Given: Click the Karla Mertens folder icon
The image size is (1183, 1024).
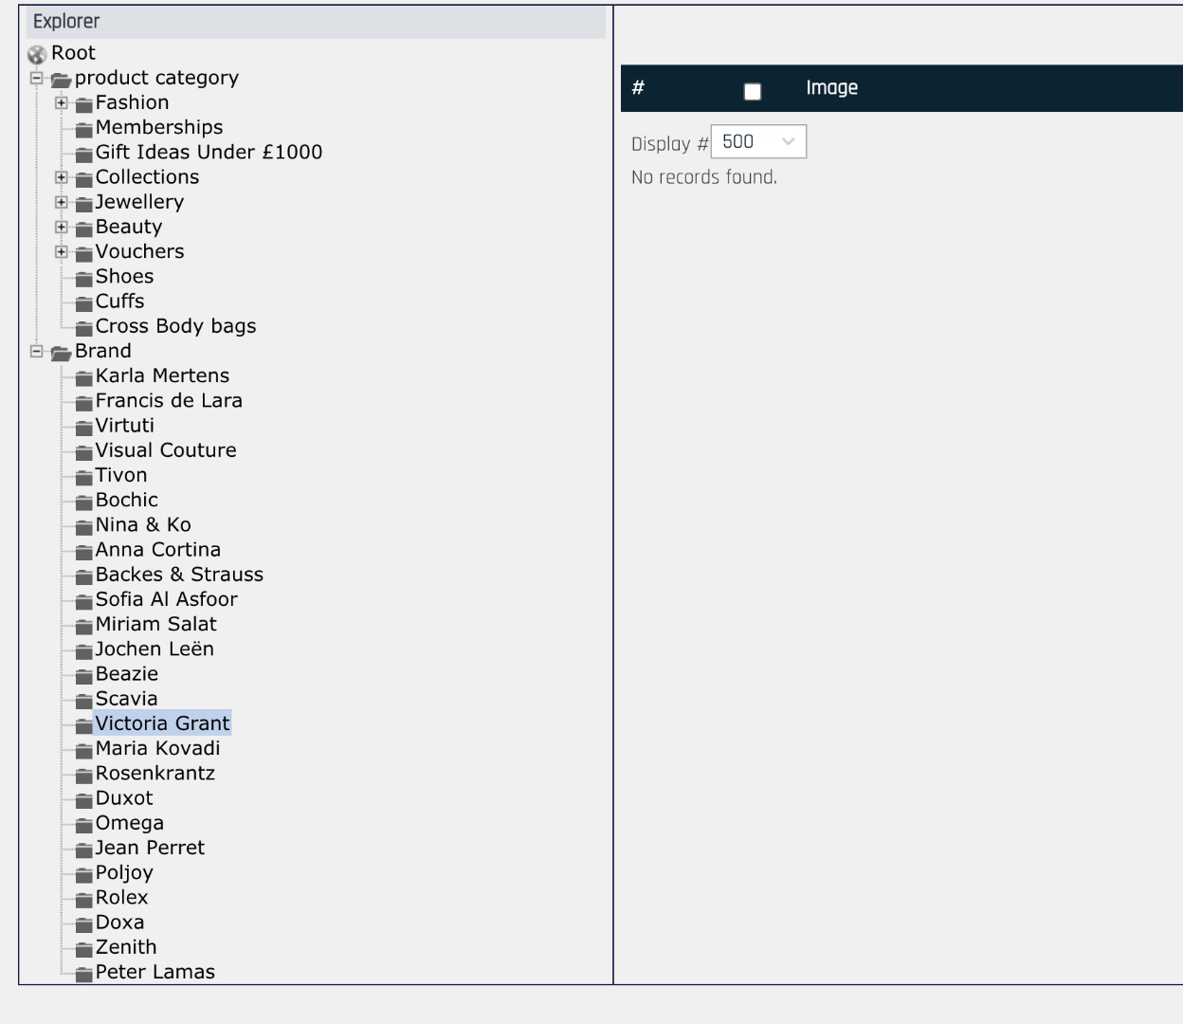Looking at the screenshot, I should point(84,377).
